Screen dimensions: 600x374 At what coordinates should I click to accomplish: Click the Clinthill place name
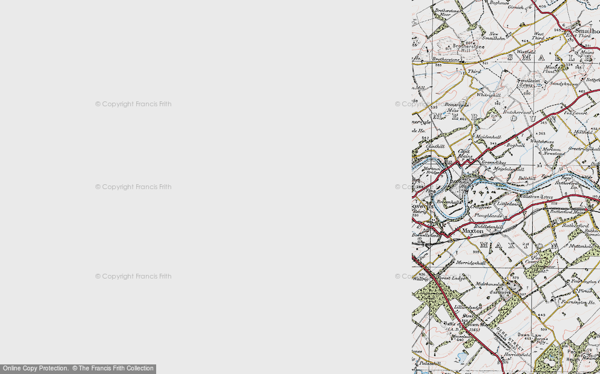435,146
